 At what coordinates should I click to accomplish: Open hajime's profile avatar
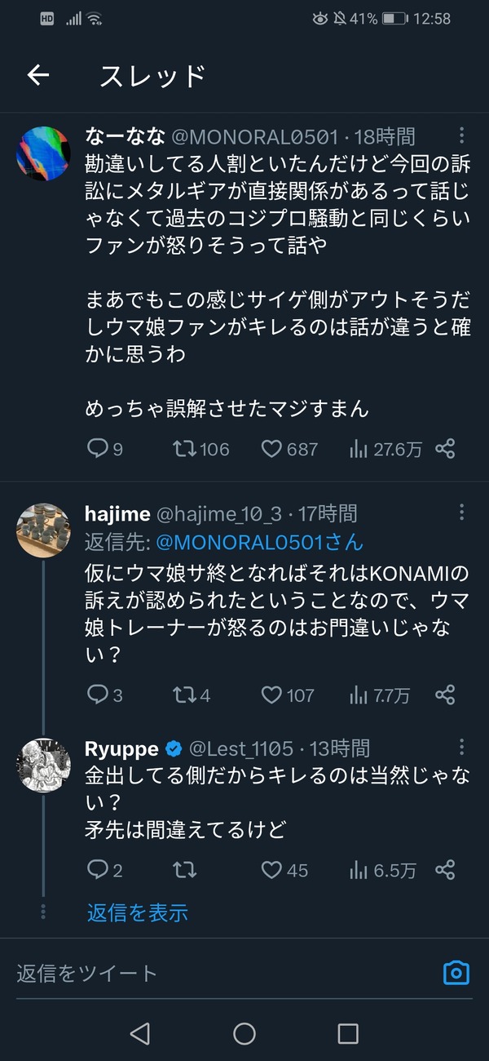[43, 530]
